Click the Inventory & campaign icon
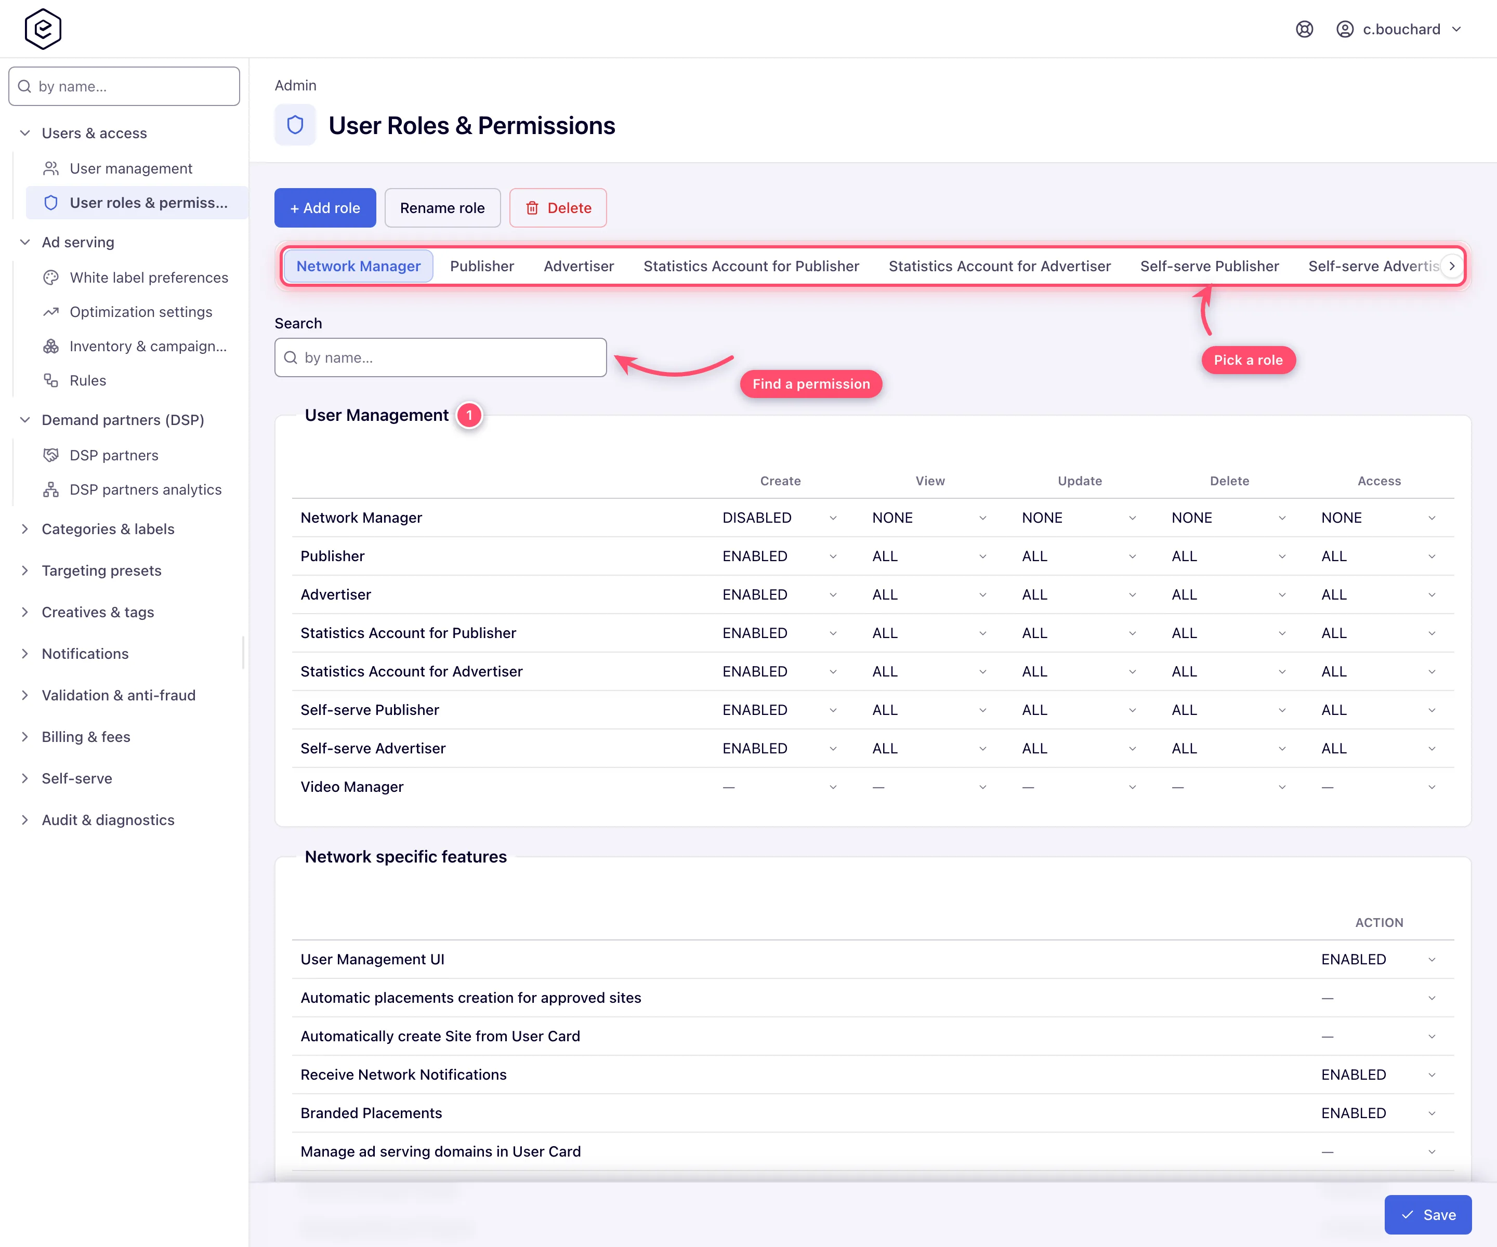1497x1247 pixels. pos(50,346)
